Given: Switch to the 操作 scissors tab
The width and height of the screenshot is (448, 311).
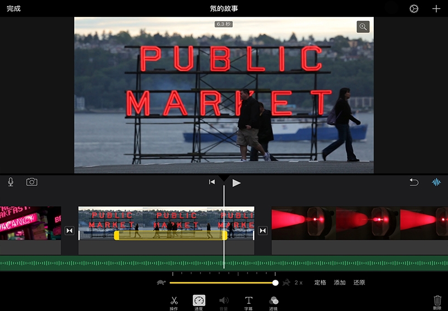Looking at the screenshot, I should pyautogui.click(x=174, y=302).
